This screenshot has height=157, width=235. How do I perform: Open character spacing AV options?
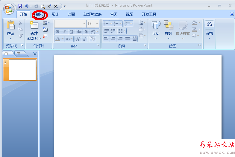coord(94,32)
